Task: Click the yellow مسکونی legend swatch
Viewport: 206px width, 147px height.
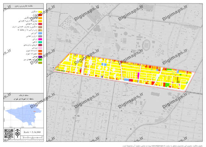Action: click(x=40, y=12)
